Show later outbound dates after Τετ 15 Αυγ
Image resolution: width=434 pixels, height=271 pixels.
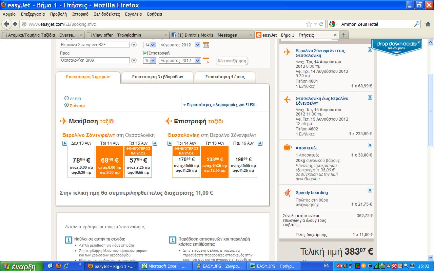[x=155, y=143]
